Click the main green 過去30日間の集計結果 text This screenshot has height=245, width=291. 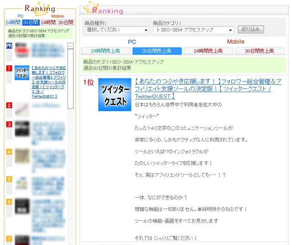(x=107, y=68)
